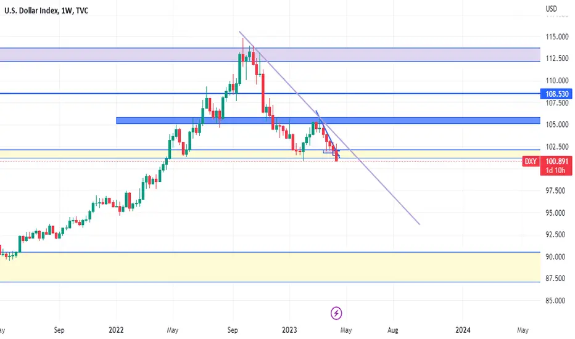Click the 2022 time axis label
This screenshot has height=339, width=575.
116,330
